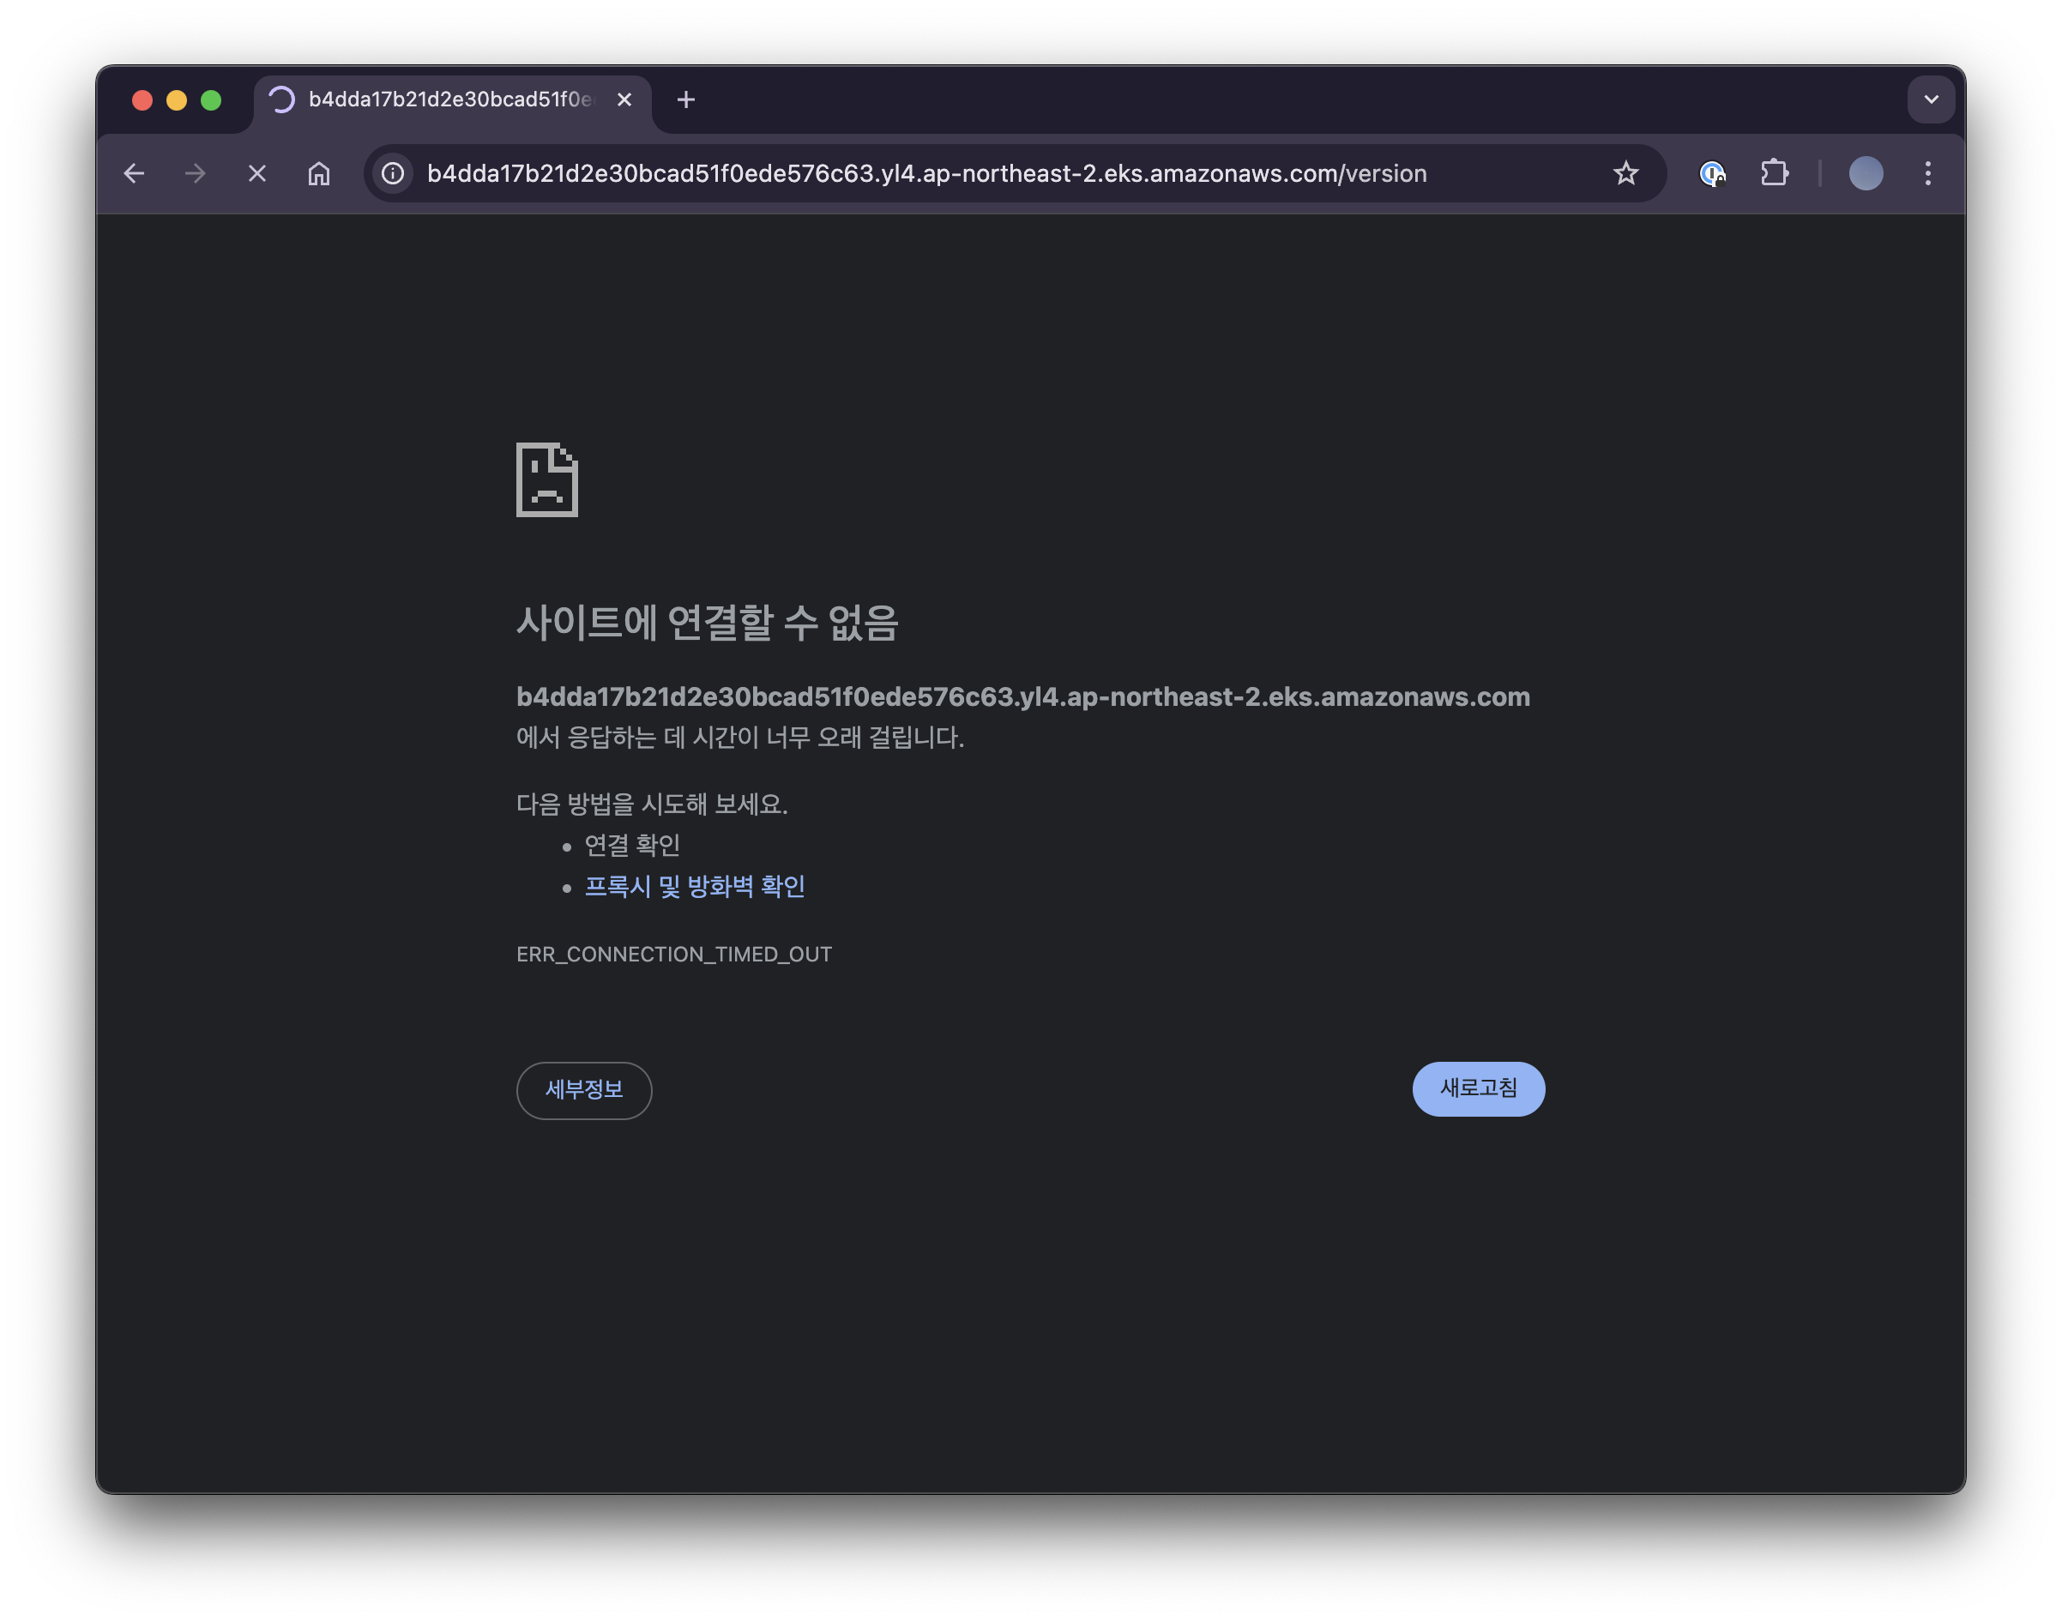Click the browser back arrow
This screenshot has width=2062, height=1621.
134,173
